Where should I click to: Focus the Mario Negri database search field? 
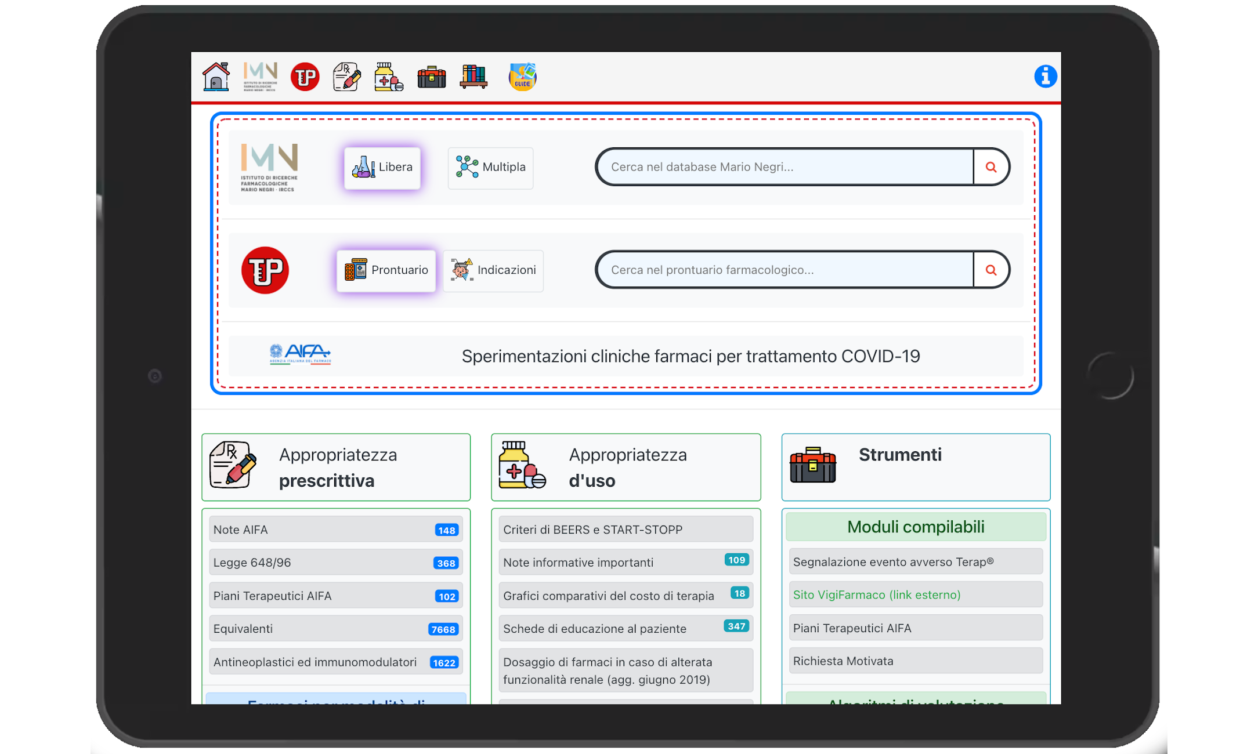[x=785, y=167]
